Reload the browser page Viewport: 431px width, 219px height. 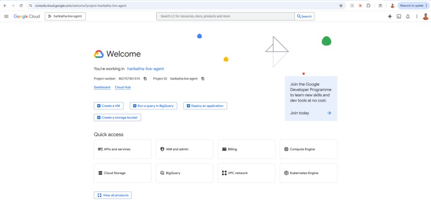pyautogui.click(x=21, y=5)
